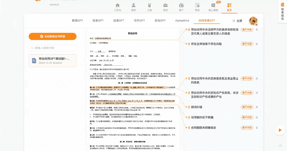Switch to 案情GPT tab
The height and width of the screenshot is (151, 287).
tap(77, 21)
